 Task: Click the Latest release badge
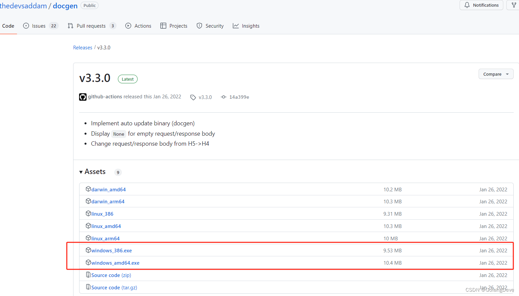click(128, 79)
